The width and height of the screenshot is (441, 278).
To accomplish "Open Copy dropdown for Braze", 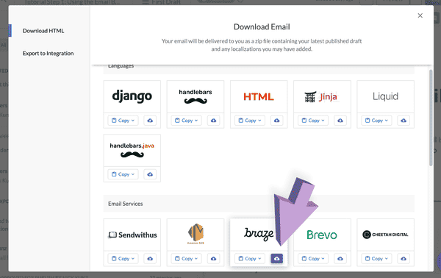I will tap(250, 258).
